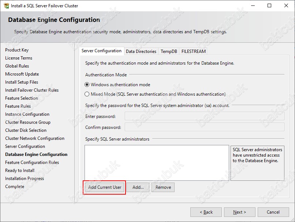This screenshot has width=295, height=222.
Task: Click the Add... button
Action: click(138, 187)
